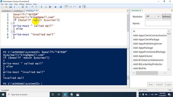
Task: Click the Refresh button
Action: click(x=167, y=16)
